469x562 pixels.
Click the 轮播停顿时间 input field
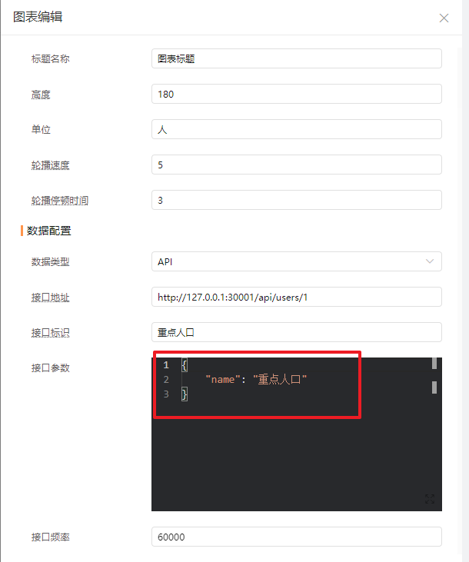click(297, 200)
